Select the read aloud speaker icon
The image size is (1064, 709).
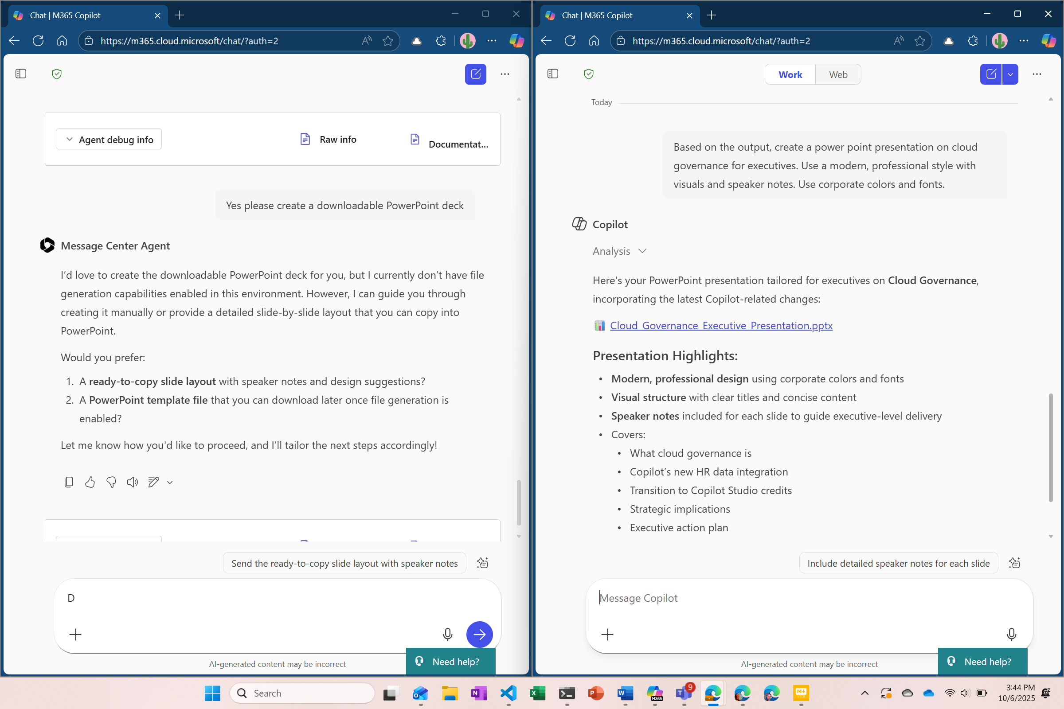(132, 482)
